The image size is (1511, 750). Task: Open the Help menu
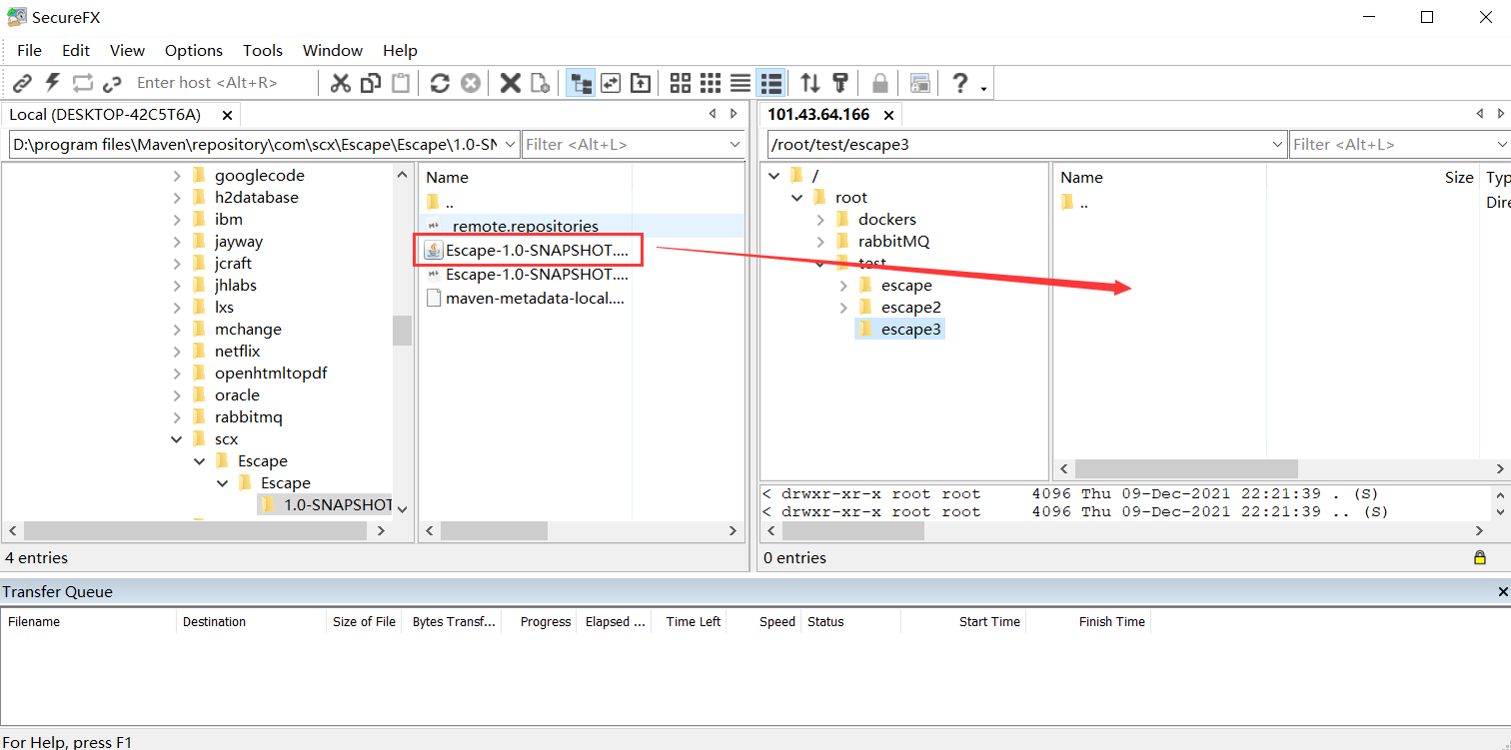(x=400, y=50)
